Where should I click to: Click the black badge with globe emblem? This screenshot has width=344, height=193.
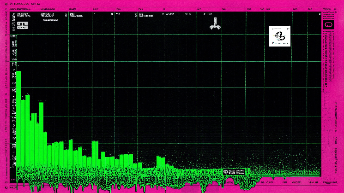(234, 172)
